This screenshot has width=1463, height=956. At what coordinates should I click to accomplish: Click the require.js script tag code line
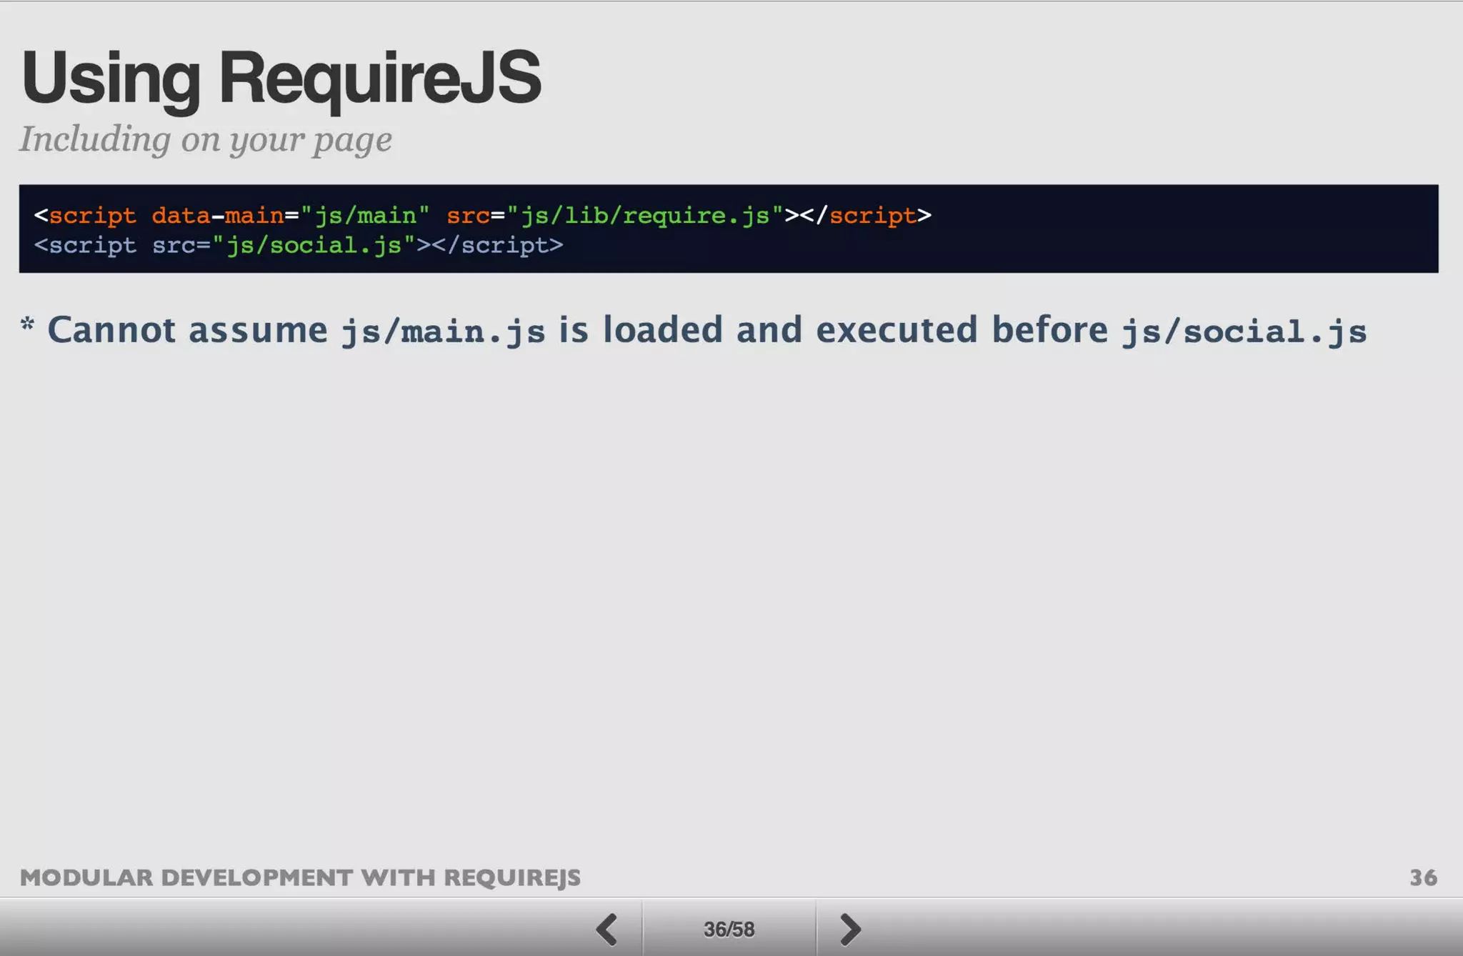click(x=483, y=215)
